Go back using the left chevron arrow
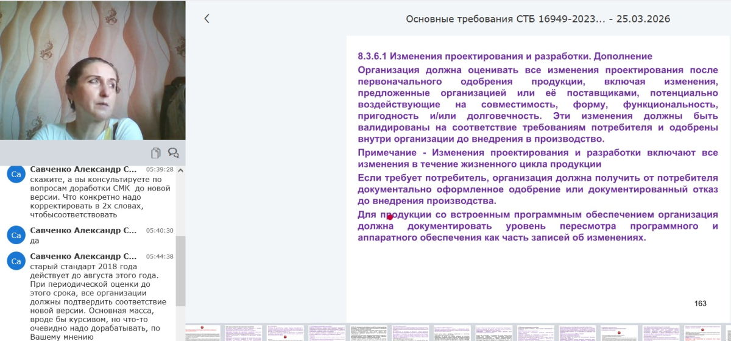 (207, 19)
